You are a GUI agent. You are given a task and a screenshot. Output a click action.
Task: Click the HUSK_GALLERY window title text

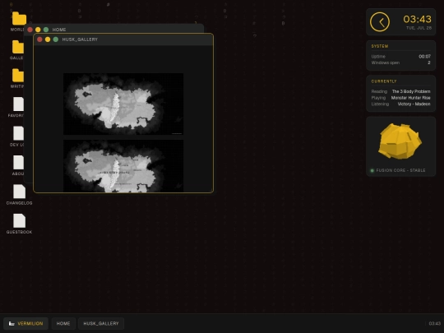point(80,39)
